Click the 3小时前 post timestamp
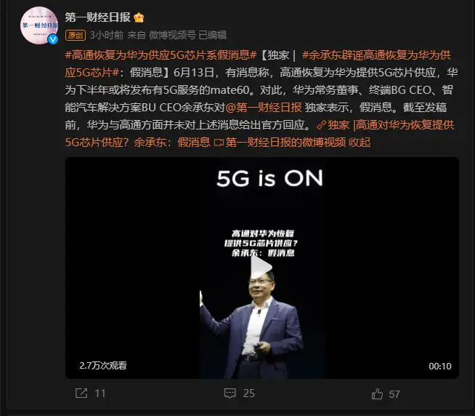 click(107, 35)
